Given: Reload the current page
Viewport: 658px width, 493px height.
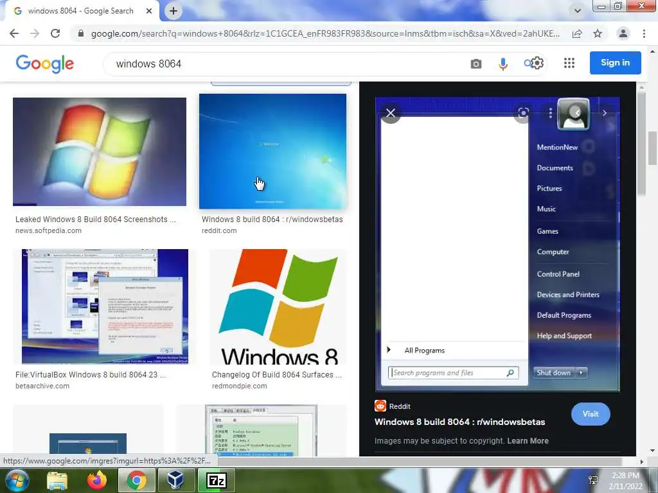Looking at the screenshot, I should [x=55, y=33].
